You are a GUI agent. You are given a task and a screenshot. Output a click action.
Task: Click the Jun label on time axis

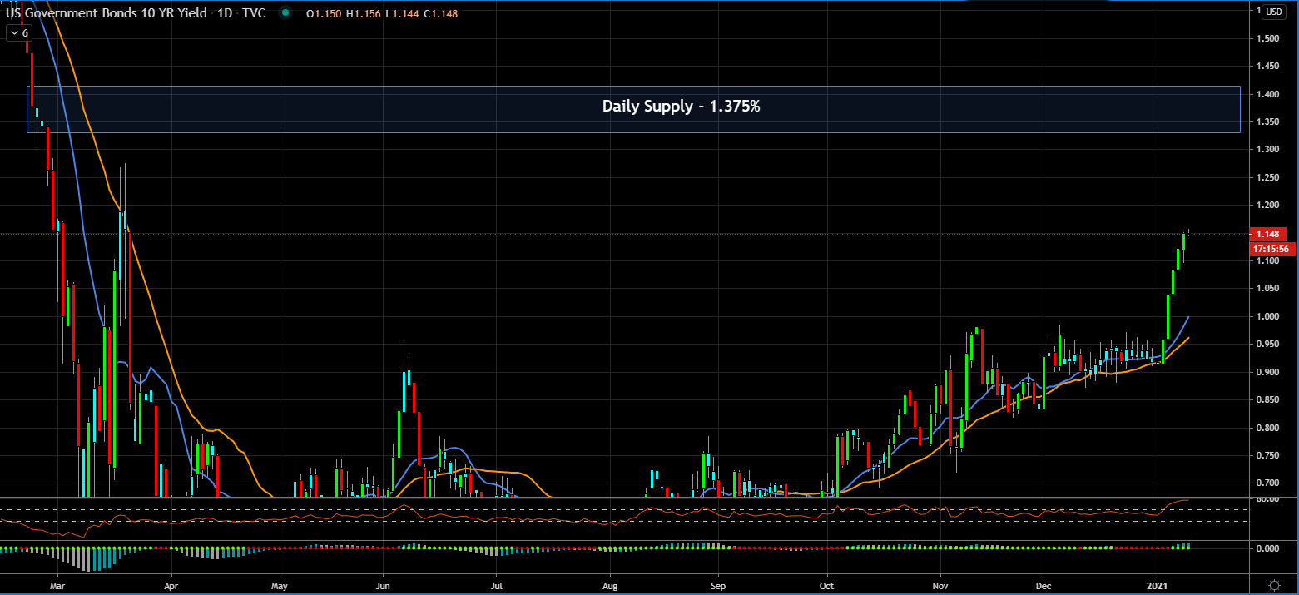[x=383, y=586]
